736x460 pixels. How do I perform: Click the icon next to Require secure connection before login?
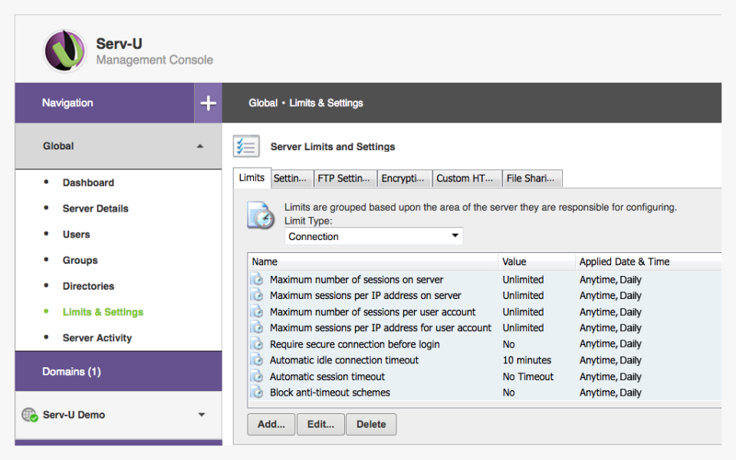pyautogui.click(x=258, y=344)
